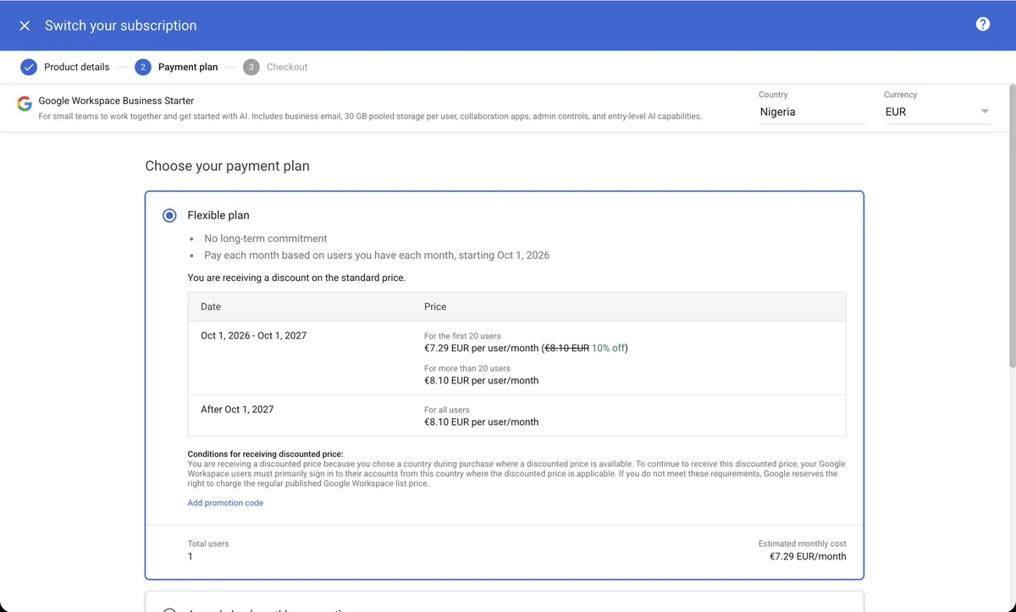1016x612 pixels.
Task: Go to the Checkout step
Action: 275,67
